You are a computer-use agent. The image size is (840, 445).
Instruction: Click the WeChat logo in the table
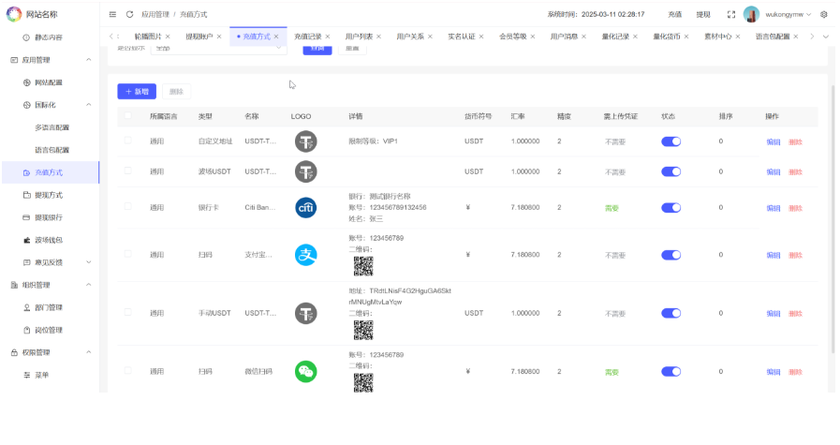pyautogui.click(x=306, y=372)
